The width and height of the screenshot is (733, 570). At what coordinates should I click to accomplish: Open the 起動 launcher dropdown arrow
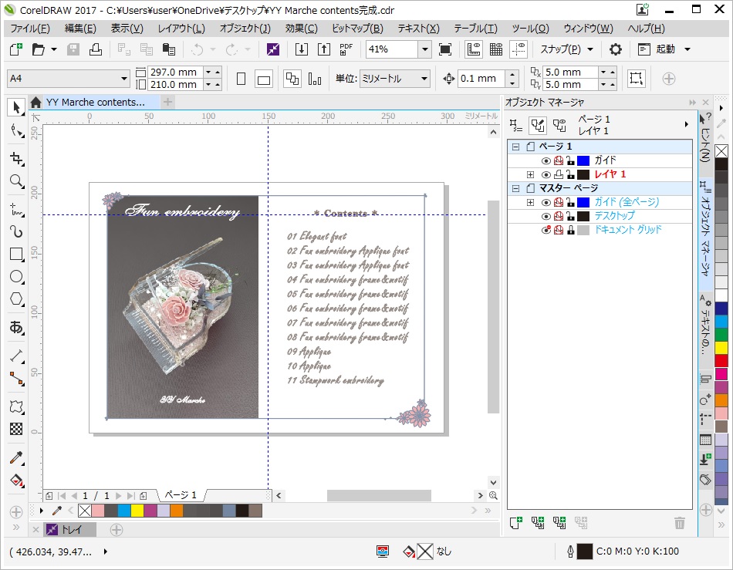(687, 49)
